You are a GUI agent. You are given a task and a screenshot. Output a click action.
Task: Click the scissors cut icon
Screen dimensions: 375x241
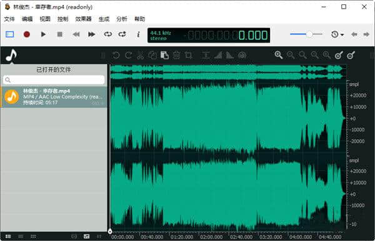141,56
